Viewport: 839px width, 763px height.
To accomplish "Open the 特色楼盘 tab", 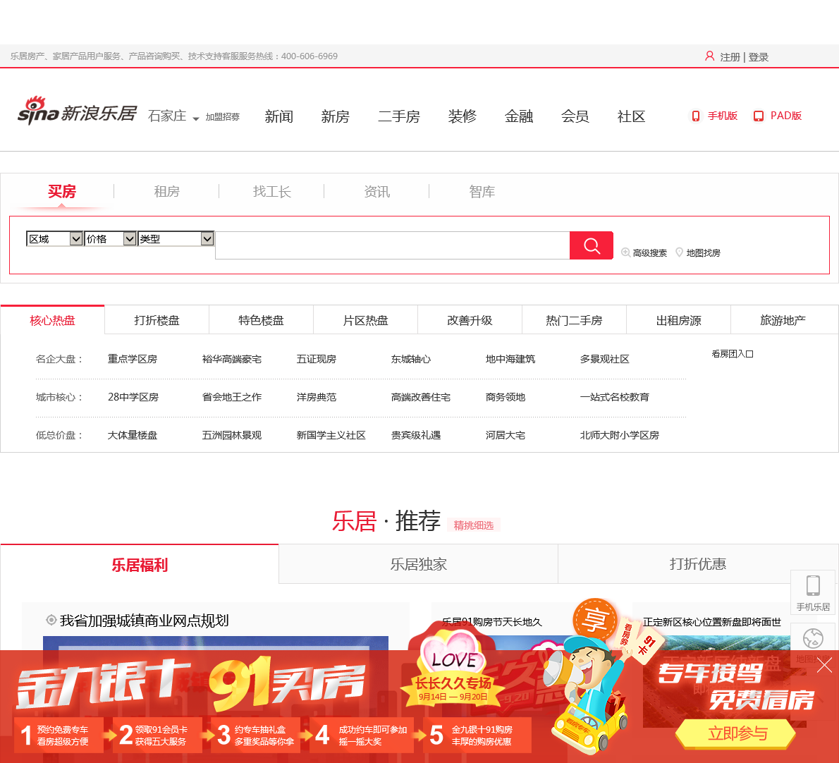I will [x=261, y=320].
